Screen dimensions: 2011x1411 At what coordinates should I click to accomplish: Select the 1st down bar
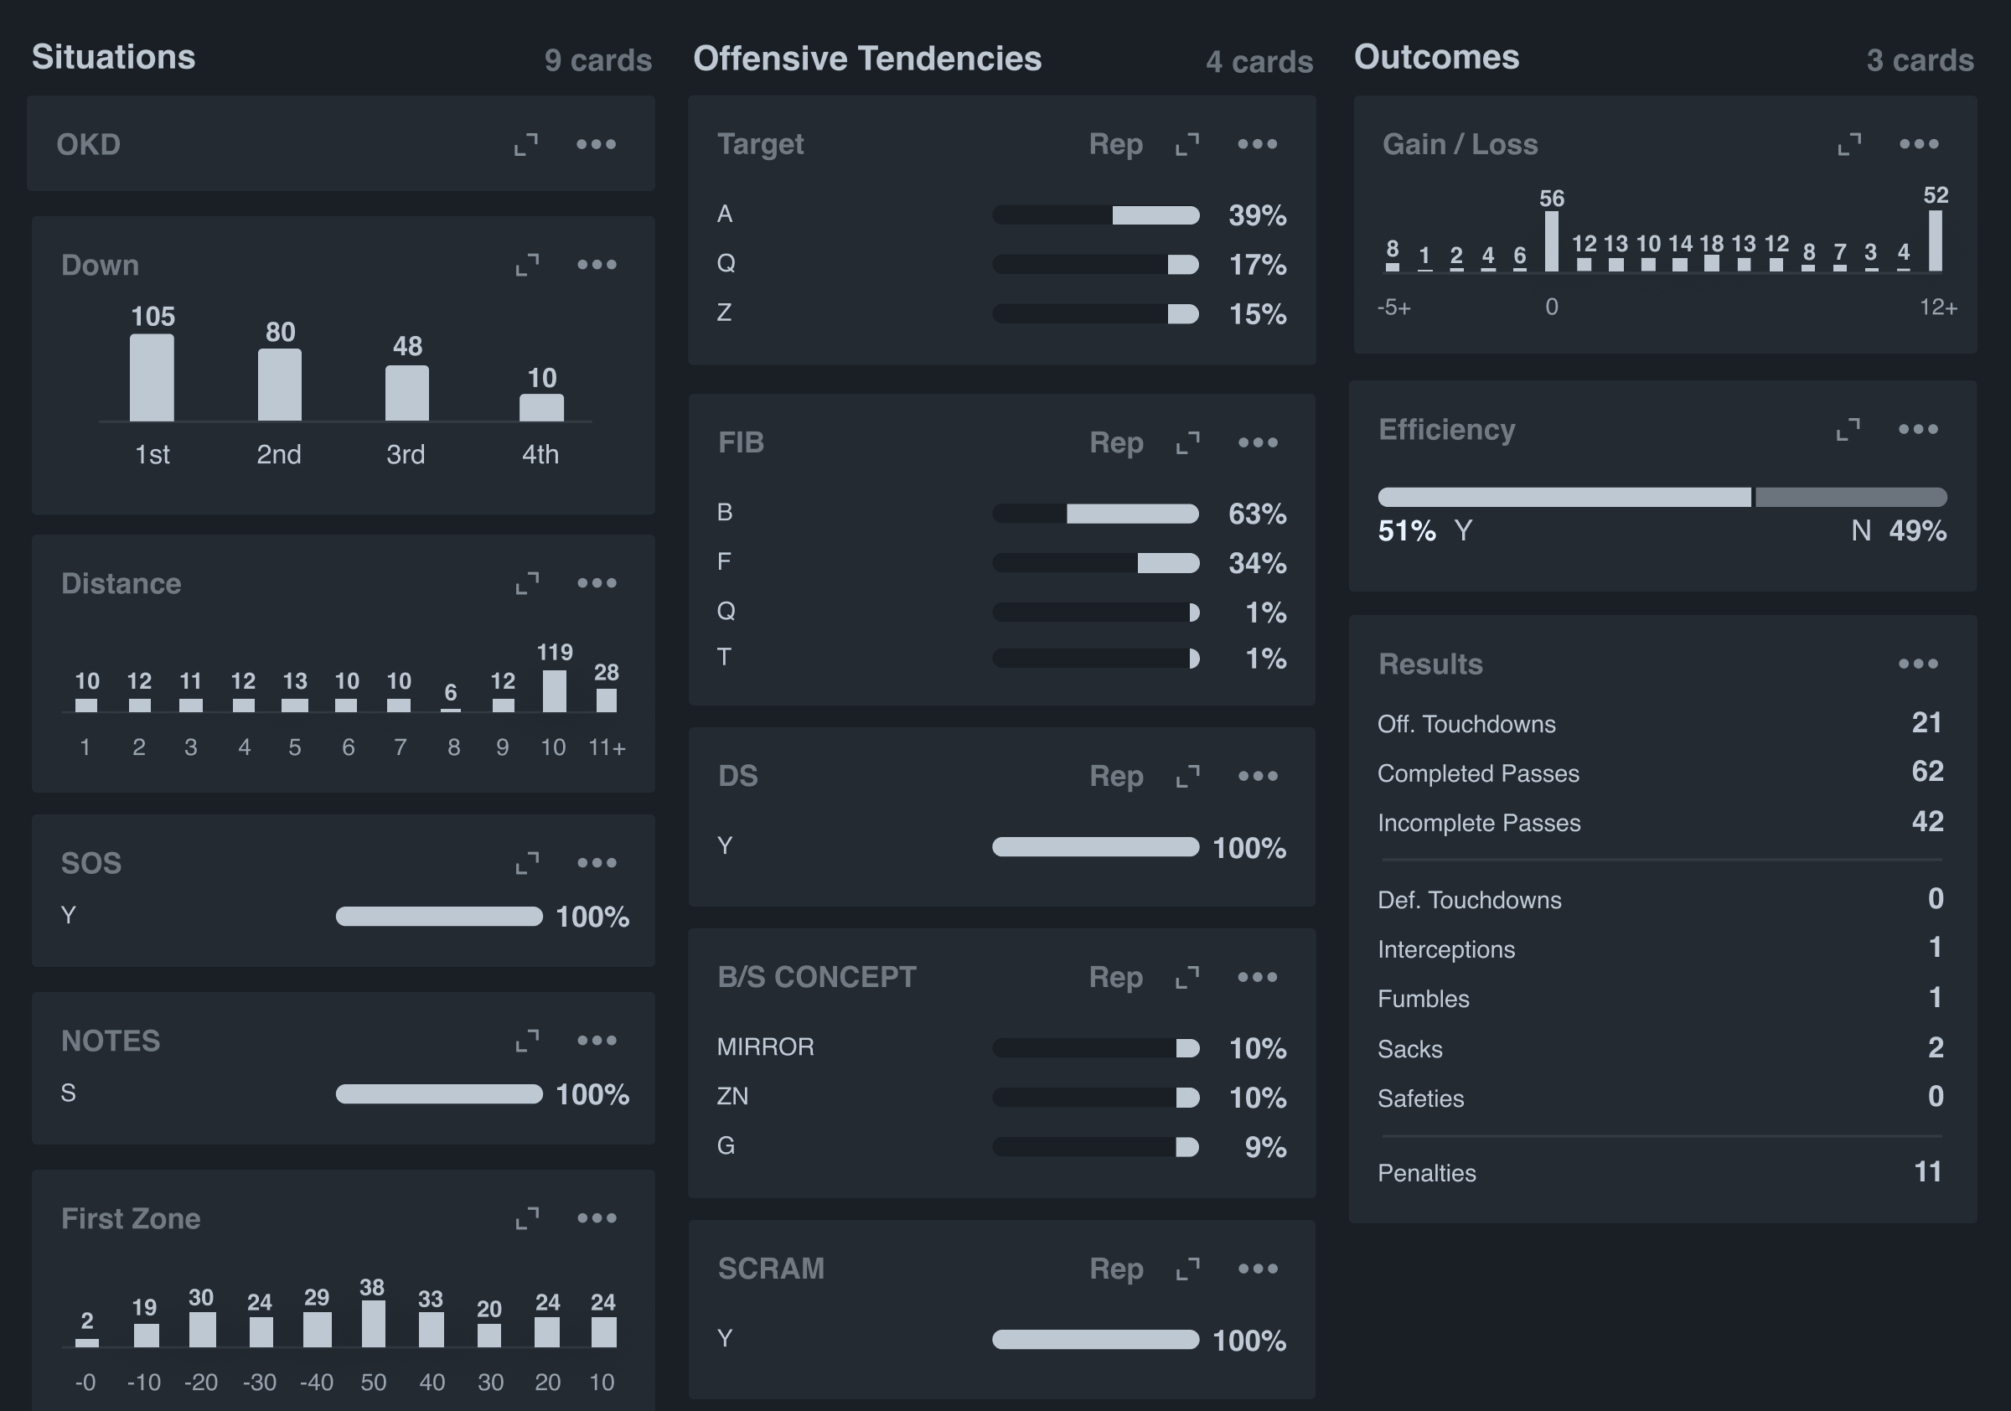coord(153,378)
